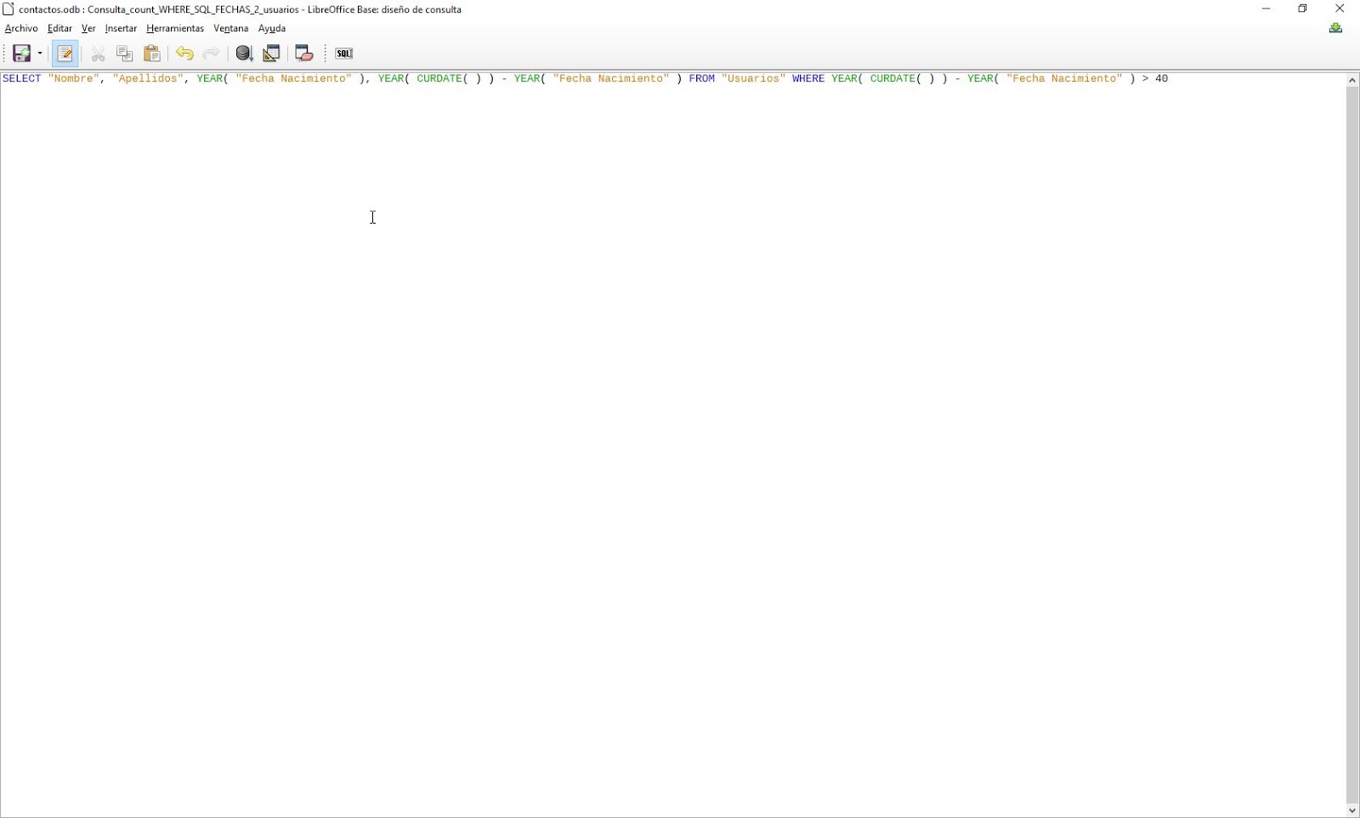1360x818 pixels.
Task: Click the Undo arrow icon
Action: click(x=184, y=54)
